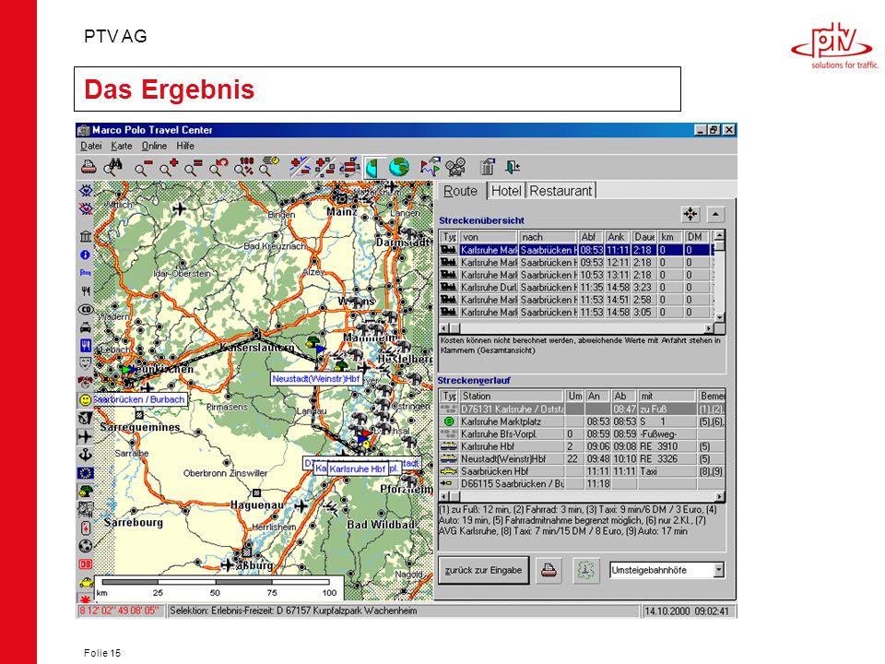
Task: Click Streckenübersicht vertical scrollbar down arrow
Action: [719, 318]
